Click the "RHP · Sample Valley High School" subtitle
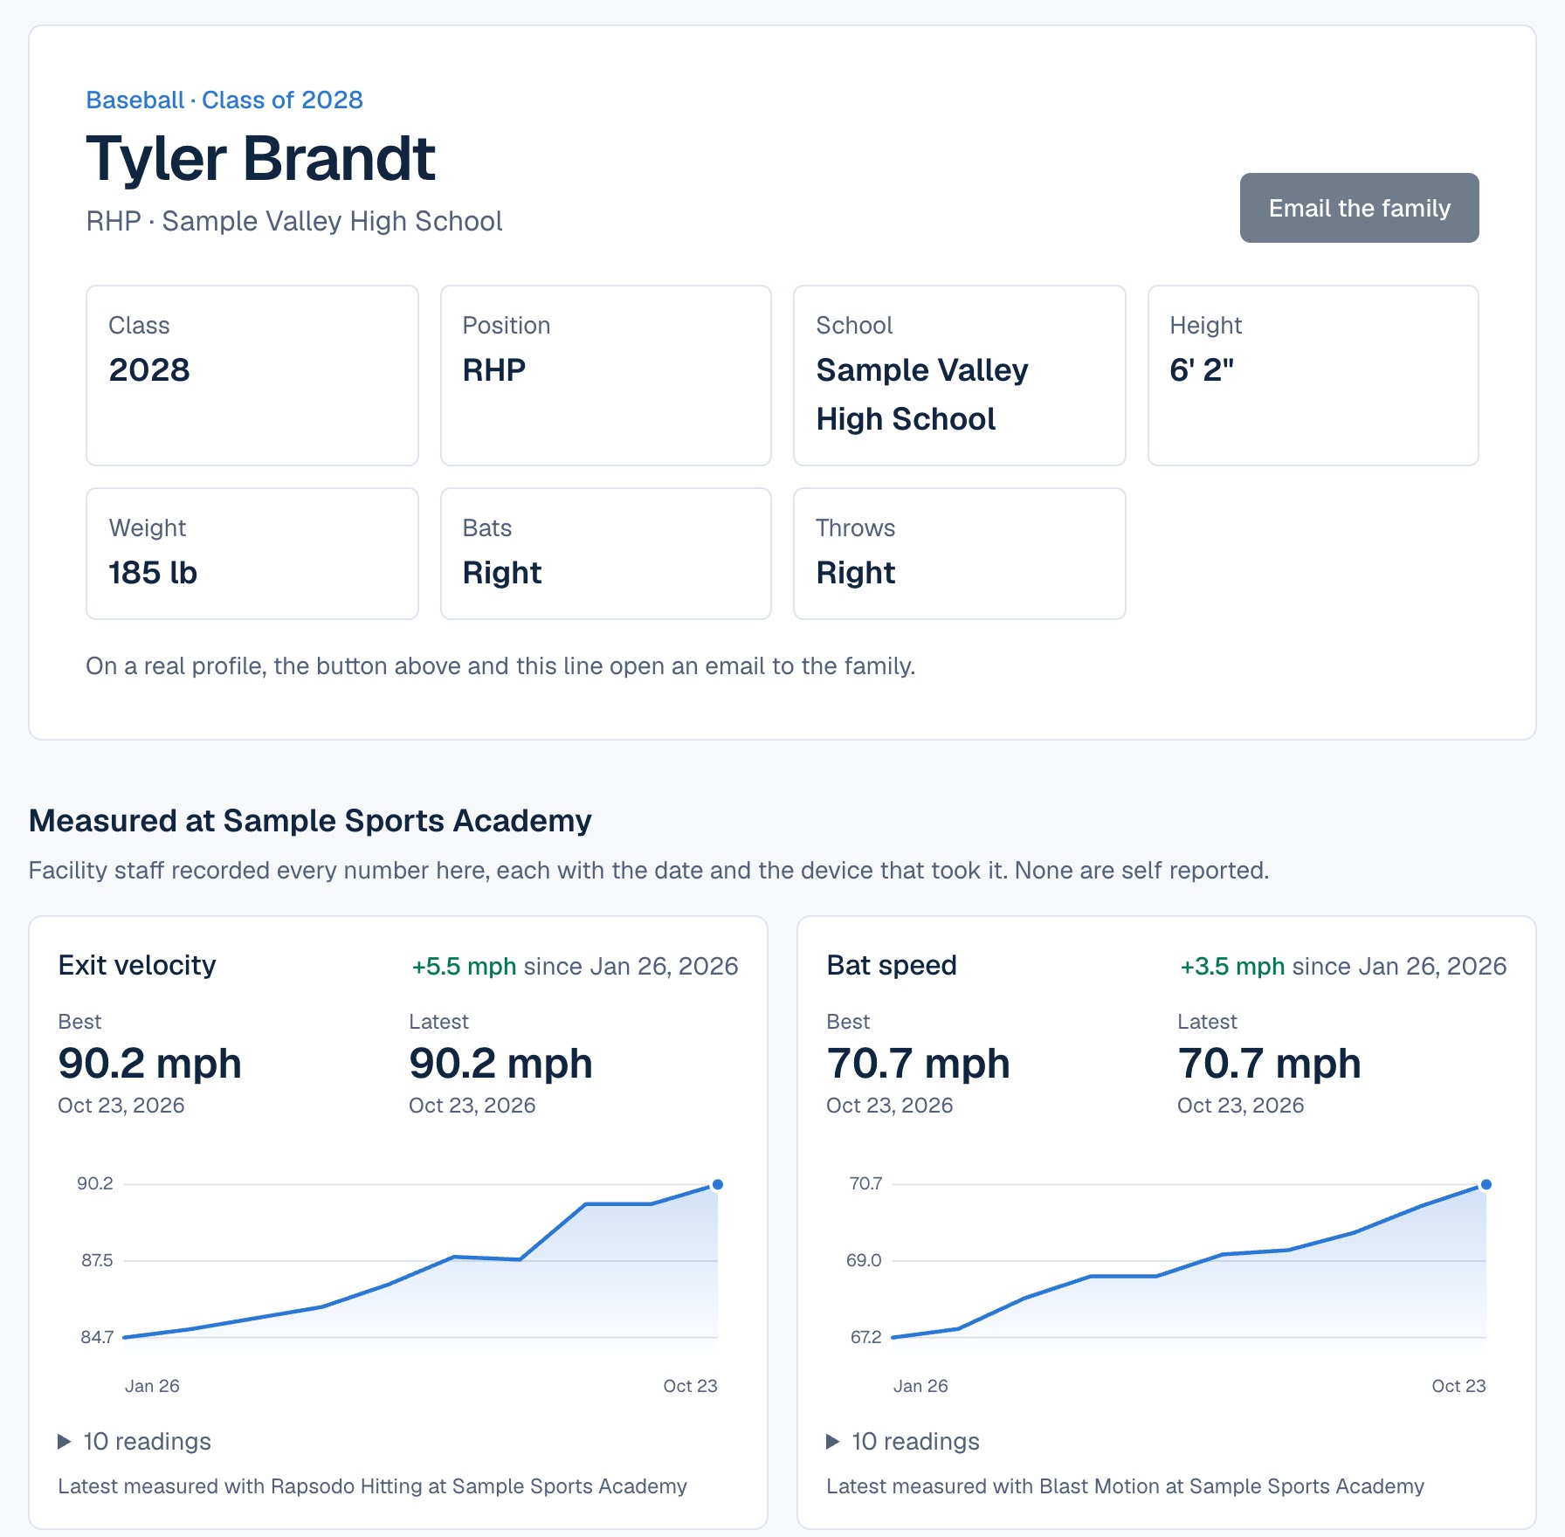The height and width of the screenshot is (1537, 1565). click(x=294, y=222)
